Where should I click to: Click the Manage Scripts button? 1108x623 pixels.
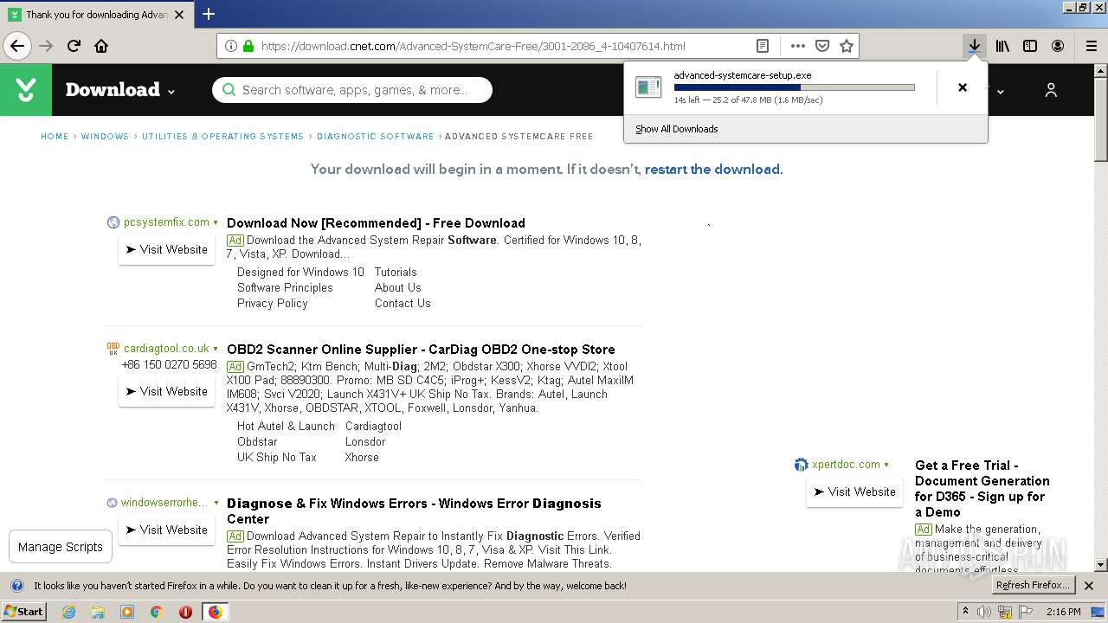61,547
